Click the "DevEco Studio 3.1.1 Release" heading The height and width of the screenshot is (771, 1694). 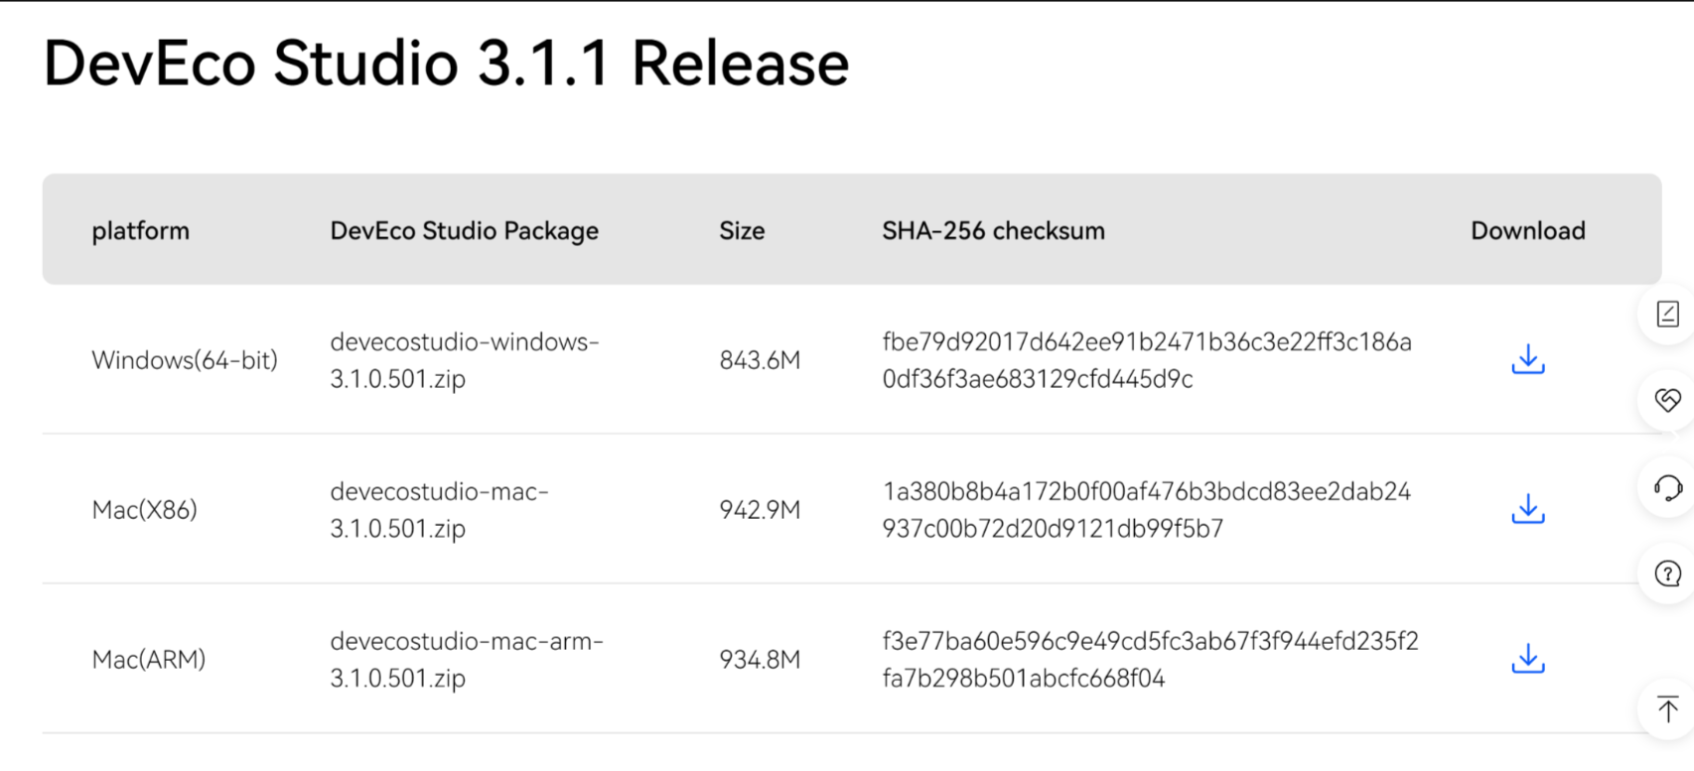click(446, 64)
